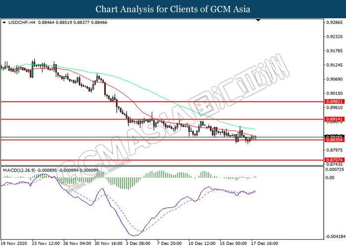Click the 7 Dec 20:00 time label

tap(170, 244)
